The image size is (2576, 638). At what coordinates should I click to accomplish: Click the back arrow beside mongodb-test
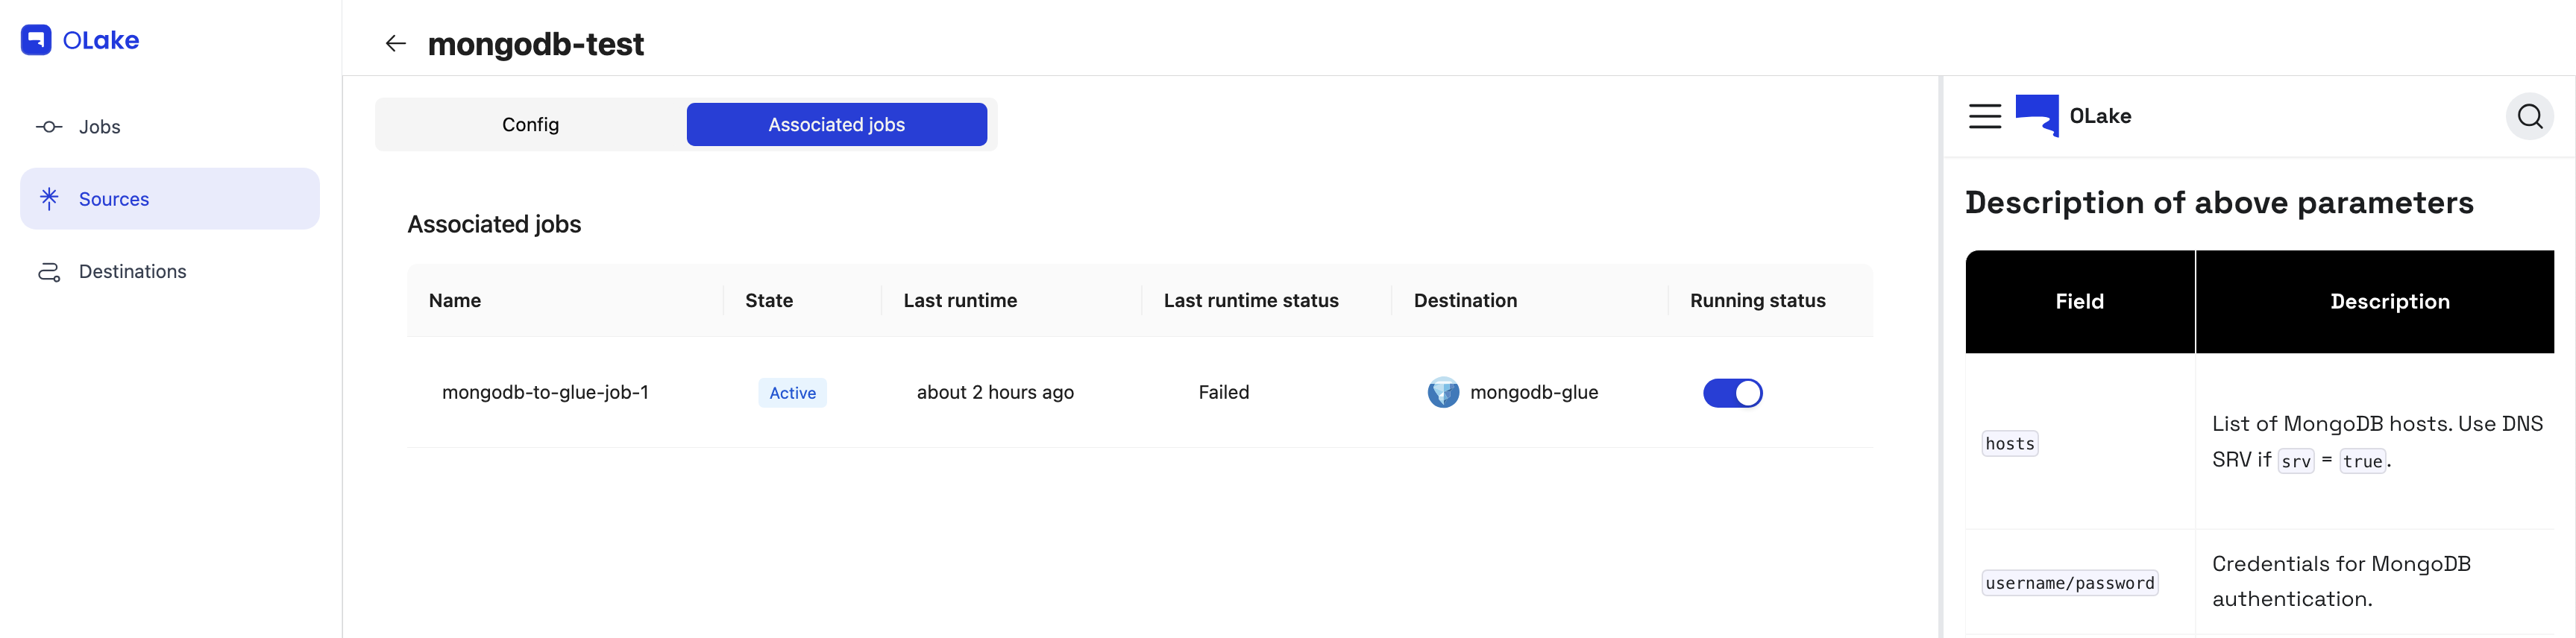pyautogui.click(x=396, y=43)
